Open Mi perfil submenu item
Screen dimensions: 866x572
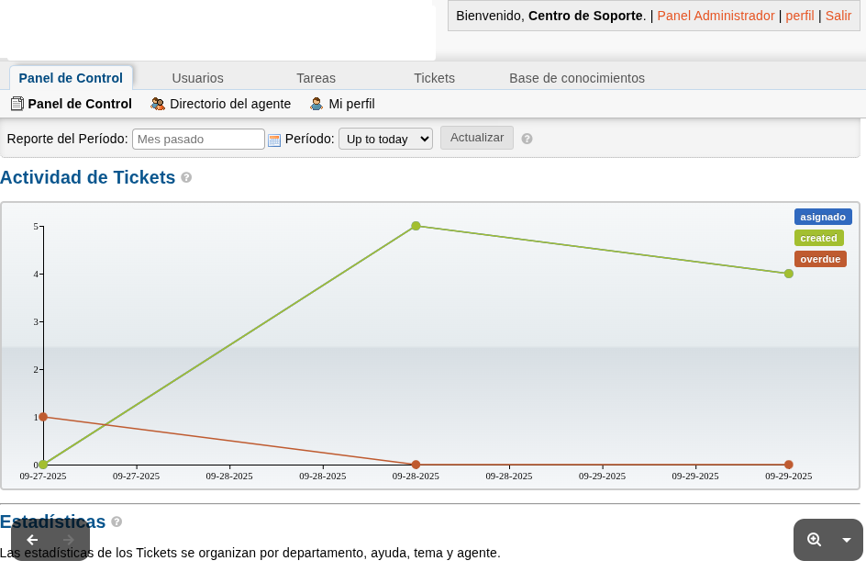[350, 104]
